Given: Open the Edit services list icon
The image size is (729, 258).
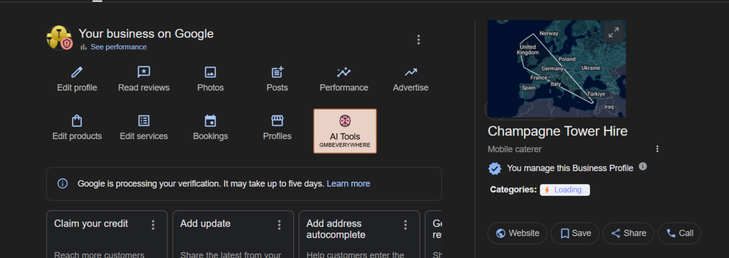Looking at the screenshot, I should click(144, 121).
